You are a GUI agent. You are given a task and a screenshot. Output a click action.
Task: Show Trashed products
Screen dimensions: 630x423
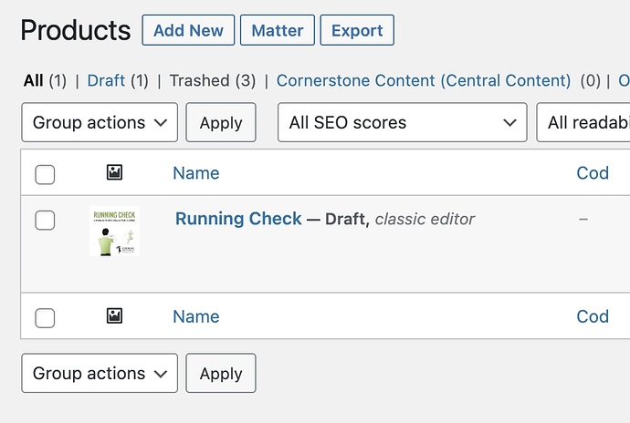coord(200,80)
